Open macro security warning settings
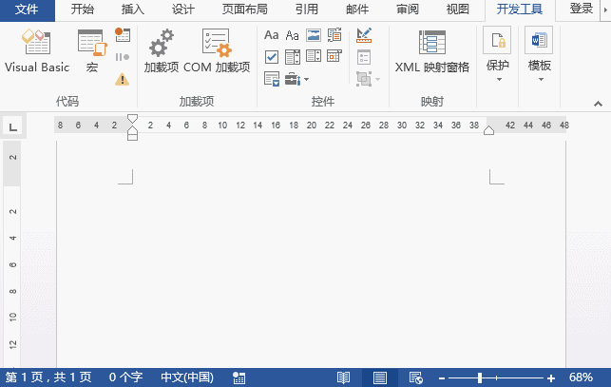Screen dimensions: 611x387 (123, 80)
